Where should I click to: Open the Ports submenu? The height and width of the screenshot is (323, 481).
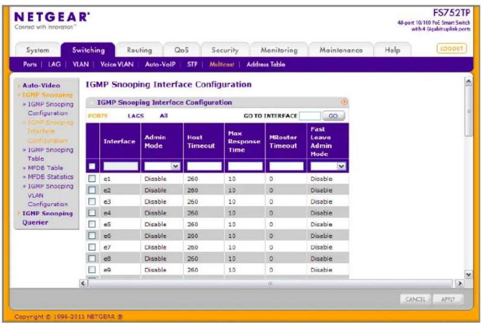tap(30, 64)
